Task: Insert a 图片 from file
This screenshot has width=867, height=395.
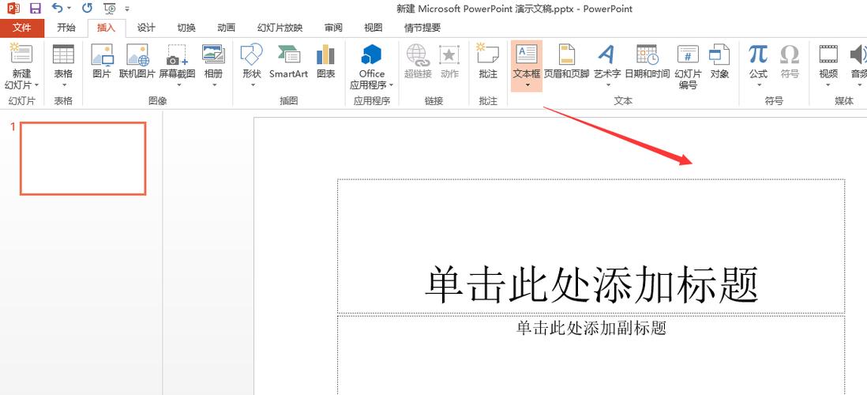Action: click(x=102, y=61)
